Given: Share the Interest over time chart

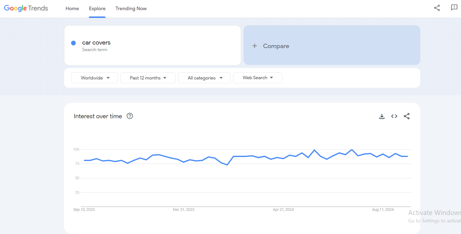Looking at the screenshot, I should pos(407,116).
